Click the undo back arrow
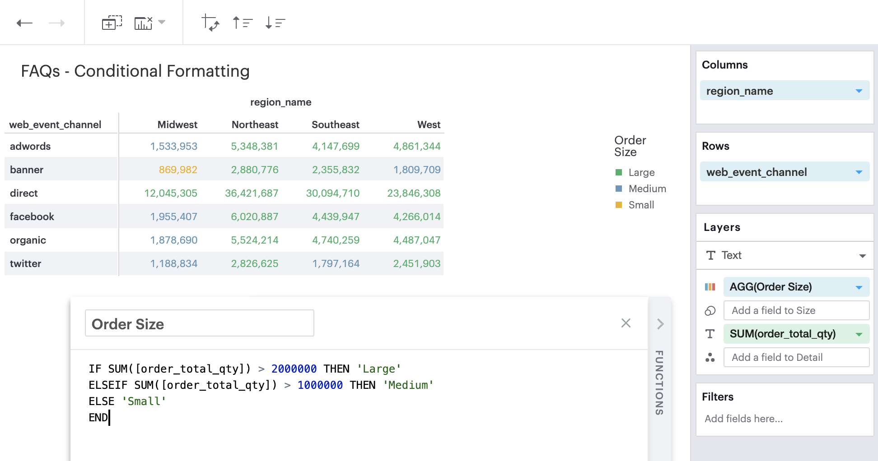This screenshot has height=461, width=878. tap(24, 23)
